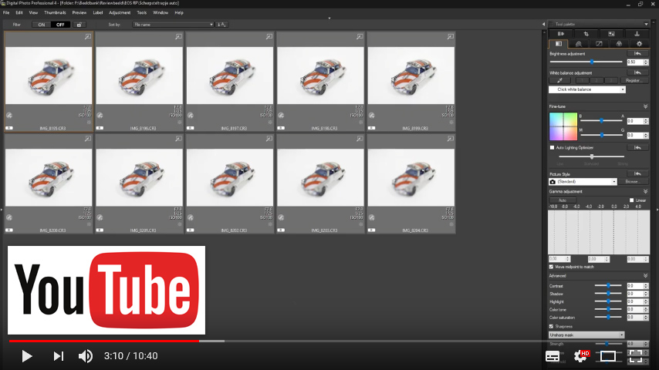This screenshot has height=370, width=659.
Task: Toggle the sort order A-Z button
Action: tap(221, 25)
